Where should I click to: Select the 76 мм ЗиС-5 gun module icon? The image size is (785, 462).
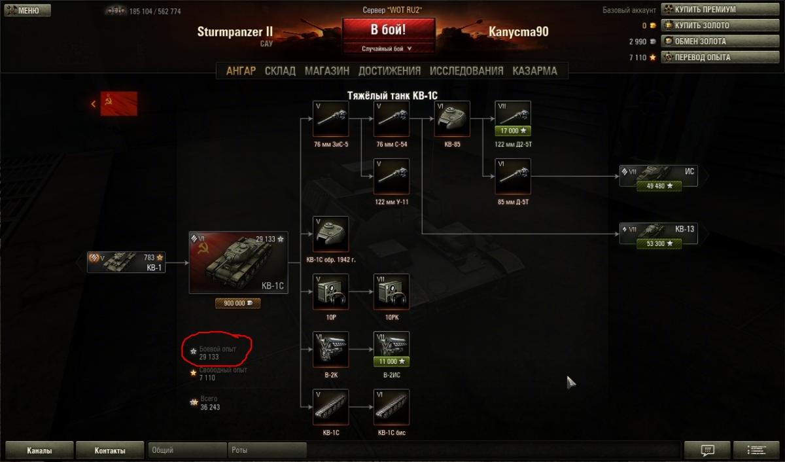click(331, 118)
